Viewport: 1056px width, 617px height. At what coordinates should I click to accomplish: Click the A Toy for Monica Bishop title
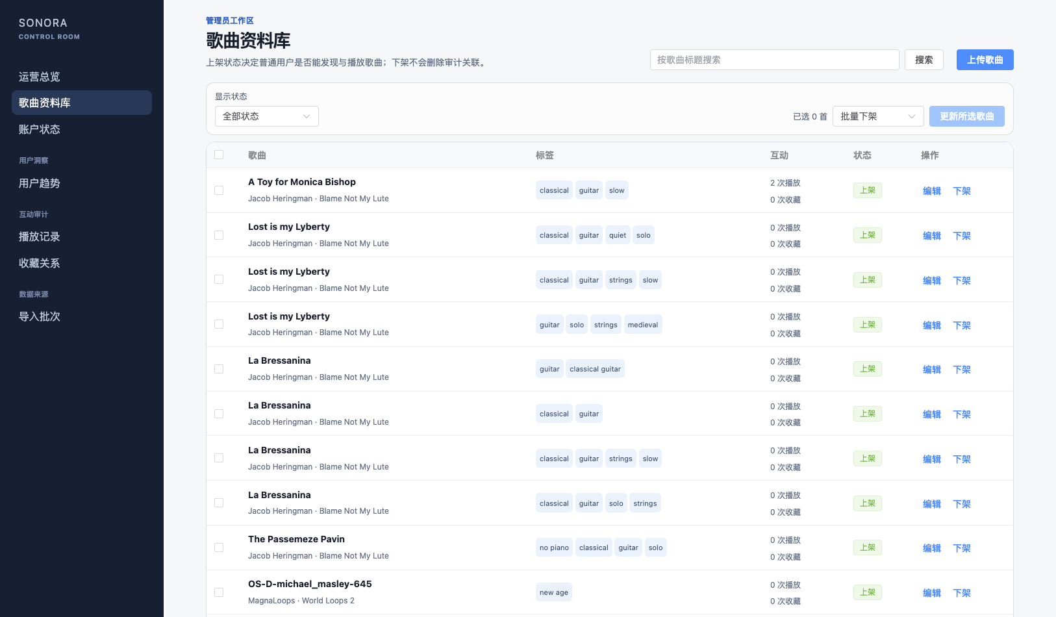pyautogui.click(x=302, y=182)
